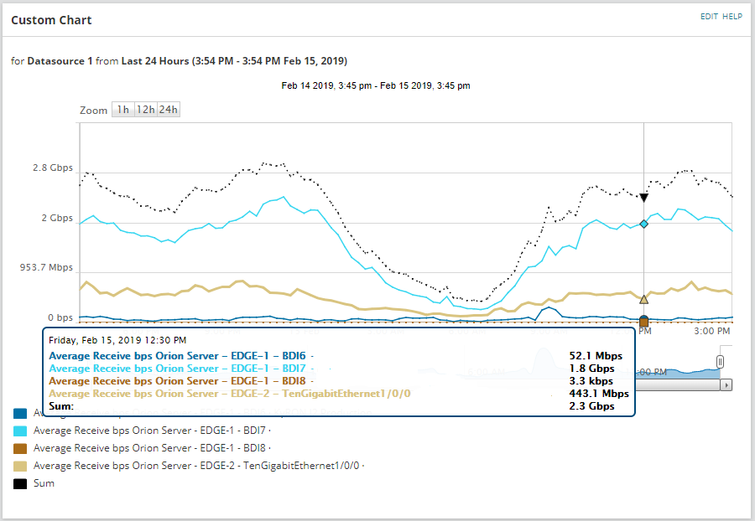This screenshot has width=755, height=521.
Task: Open the HELP link
Action: [x=732, y=17]
